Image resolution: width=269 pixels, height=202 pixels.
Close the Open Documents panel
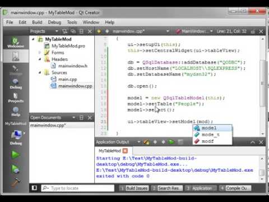90,118
